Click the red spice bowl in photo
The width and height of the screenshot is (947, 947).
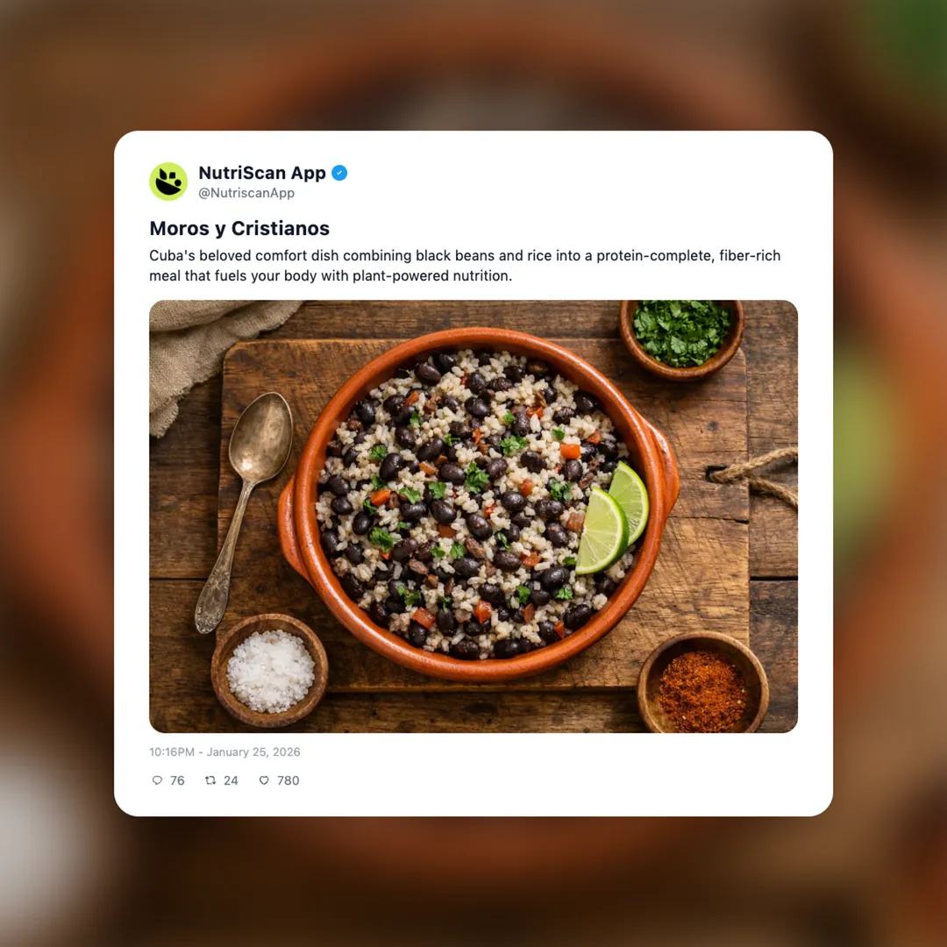[x=703, y=682]
